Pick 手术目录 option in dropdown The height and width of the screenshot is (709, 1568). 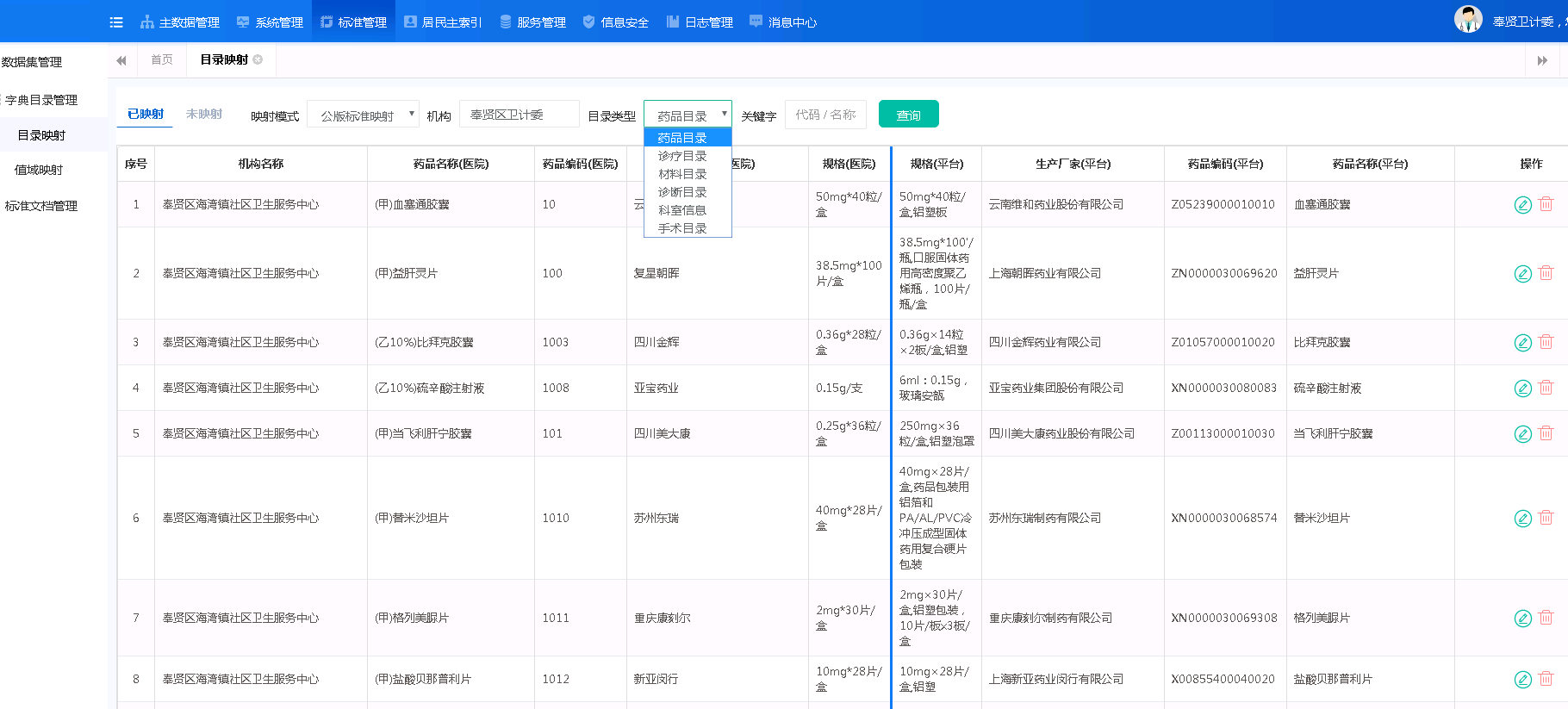(x=682, y=228)
